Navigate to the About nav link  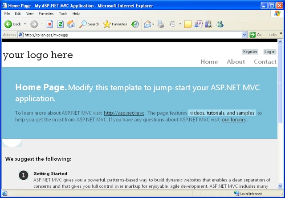point(236,62)
